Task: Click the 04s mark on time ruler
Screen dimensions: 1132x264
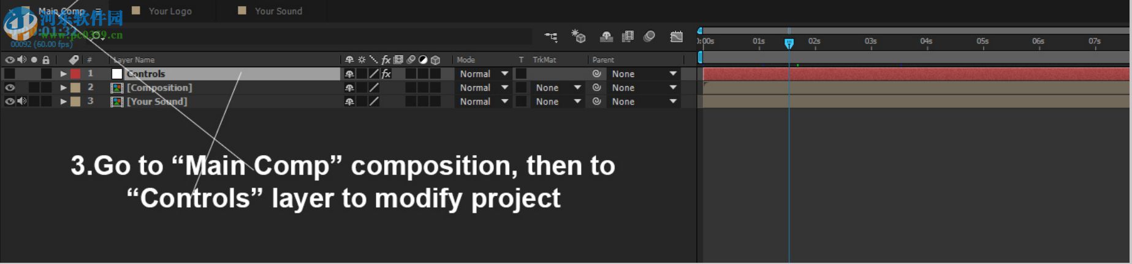Action: pyautogui.click(x=926, y=42)
